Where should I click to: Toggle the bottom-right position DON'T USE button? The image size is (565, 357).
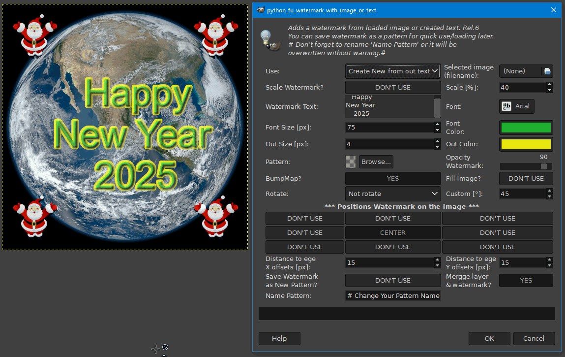[498, 247]
